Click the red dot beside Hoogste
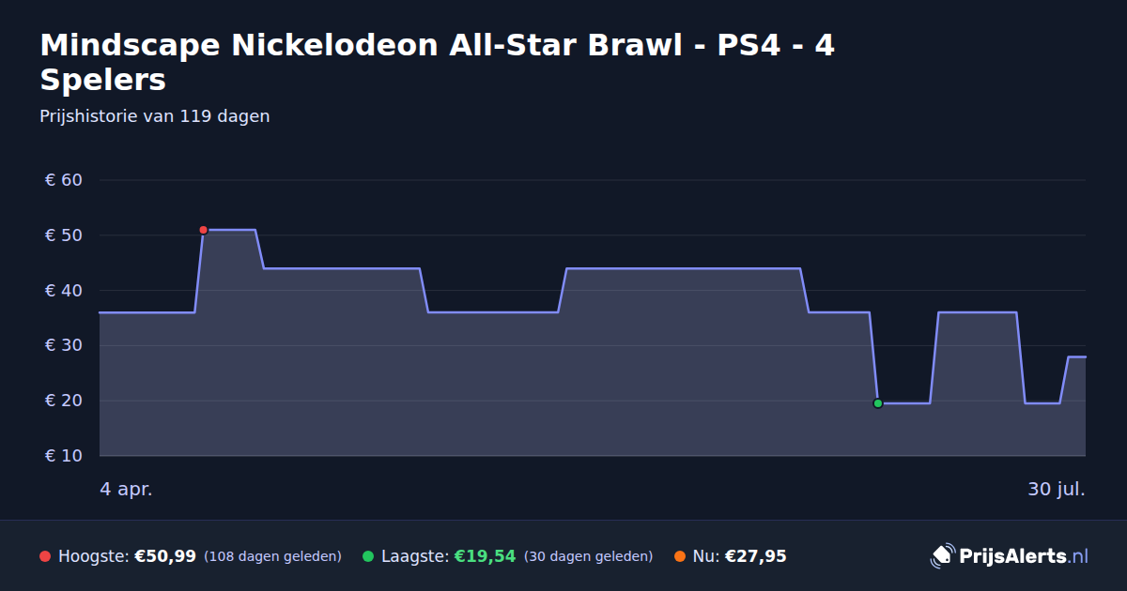Image resolution: width=1127 pixels, height=591 pixels. click(45, 556)
